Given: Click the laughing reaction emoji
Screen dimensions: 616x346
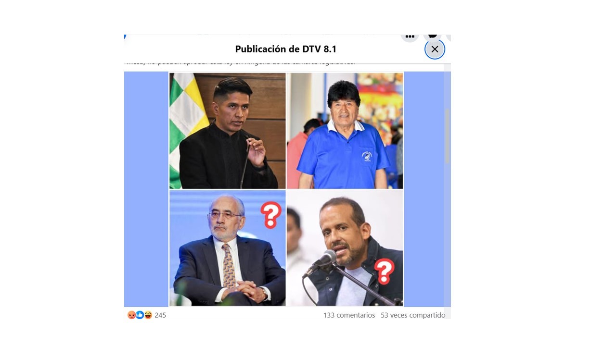Looking at the screenshot, I should pyautogui.click(x=148, y=315).
